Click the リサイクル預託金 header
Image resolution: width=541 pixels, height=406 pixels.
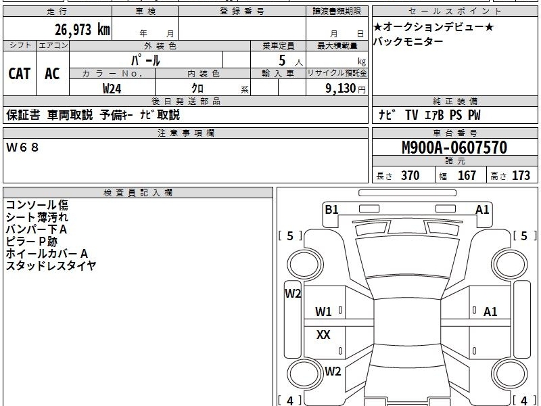pos(337,73)
